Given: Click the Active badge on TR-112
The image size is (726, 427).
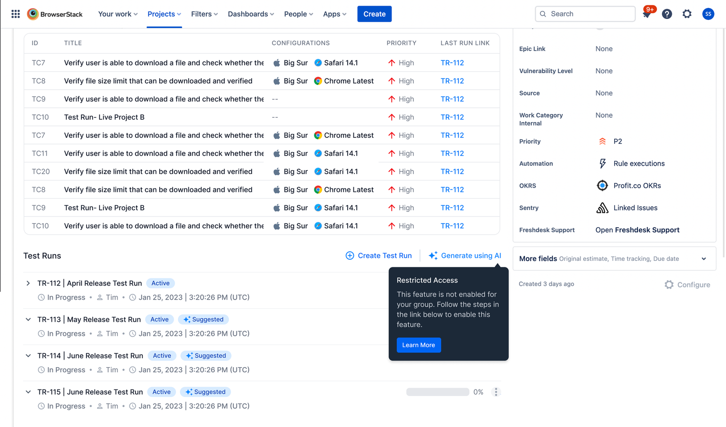Looking at the screenshot, I should coord(160,283).
